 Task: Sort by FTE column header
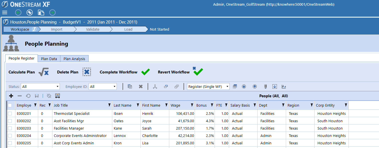219,105
